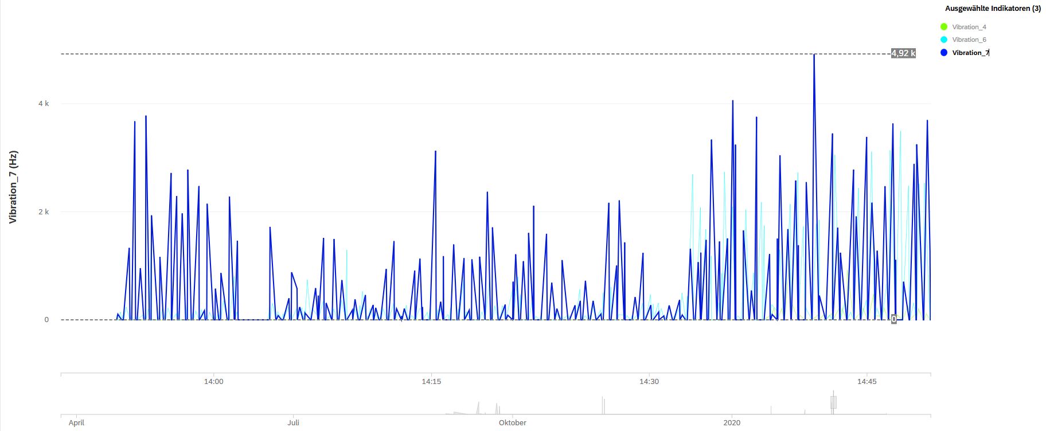Screen dimensions: 1046x431
Task: Click the range selector handle on overview timeline
Action: coord(833,402)
